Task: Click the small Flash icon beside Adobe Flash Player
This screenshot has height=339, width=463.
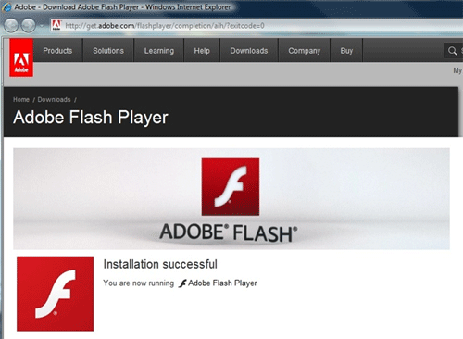Action: click(182, 283)
